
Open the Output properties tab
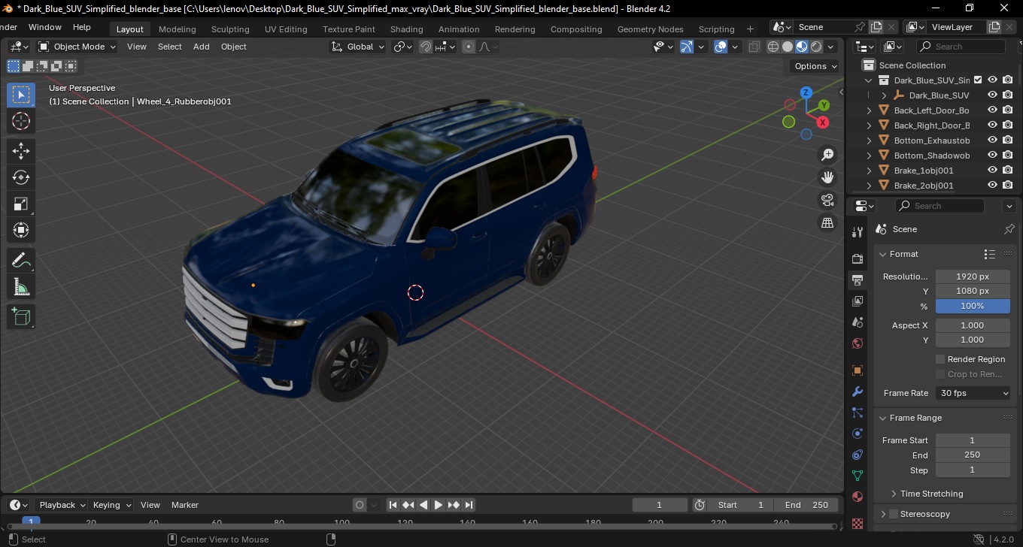tap(858, 280)
